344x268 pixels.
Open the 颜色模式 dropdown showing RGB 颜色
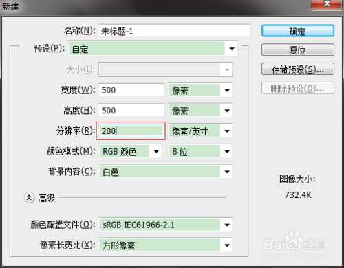point(130,151)
